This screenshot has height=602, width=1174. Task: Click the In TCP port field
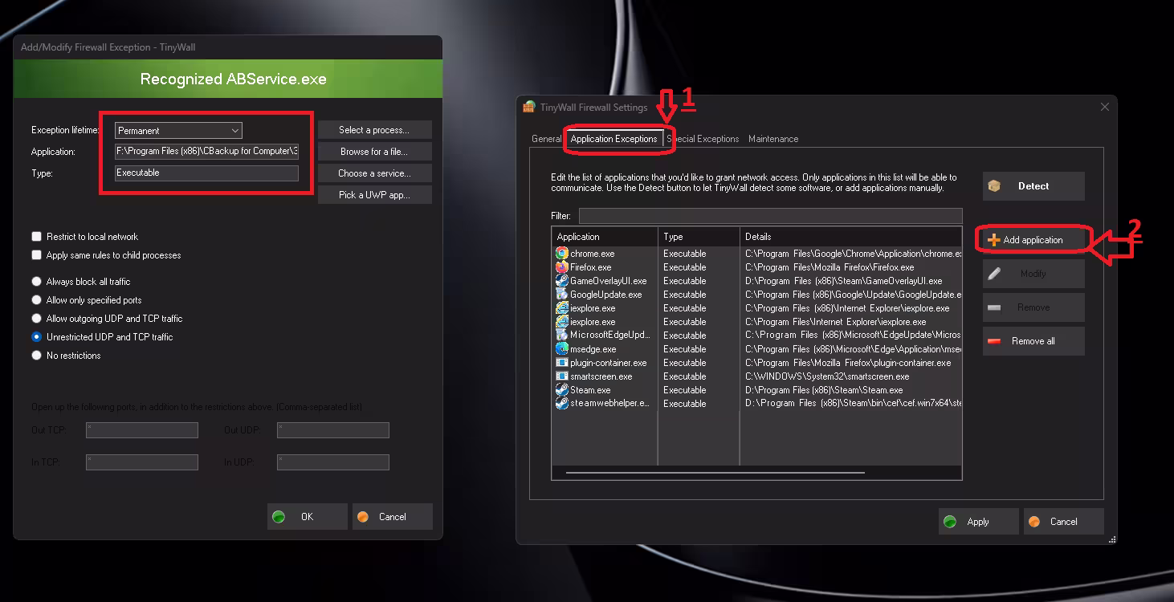coord(142,462)
